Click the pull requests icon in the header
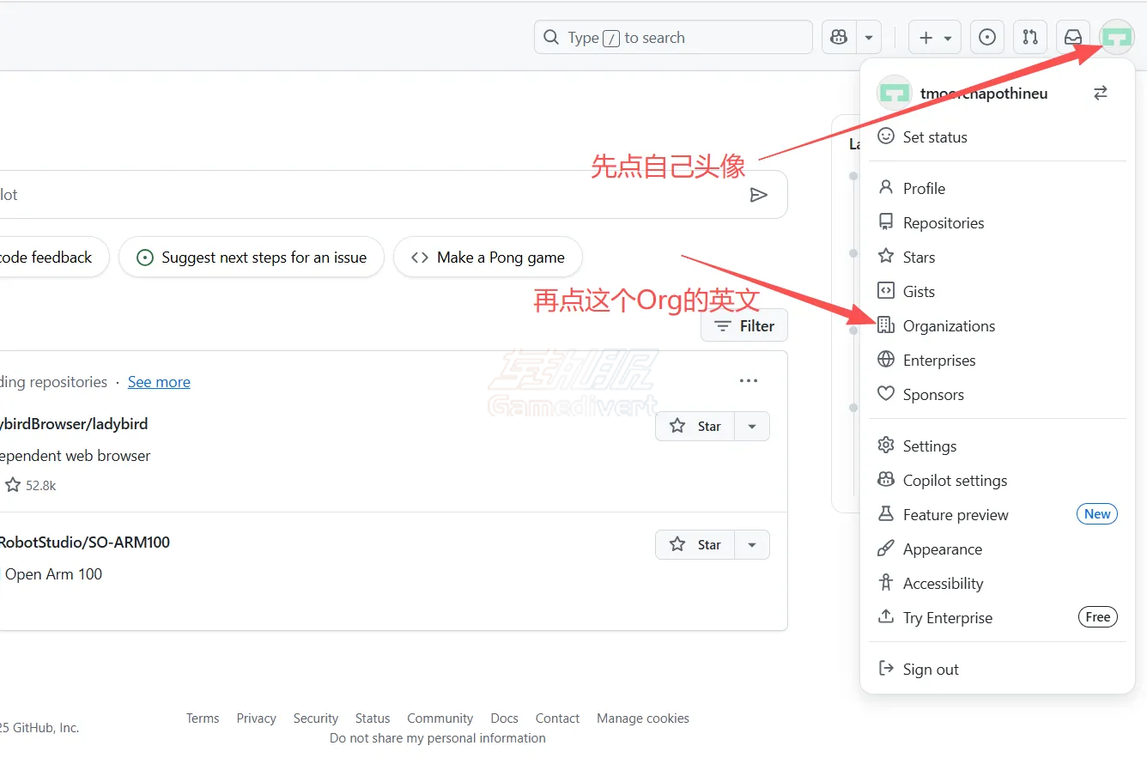The height and width of the screenshot is (764, 1147). click(1030, 37)
